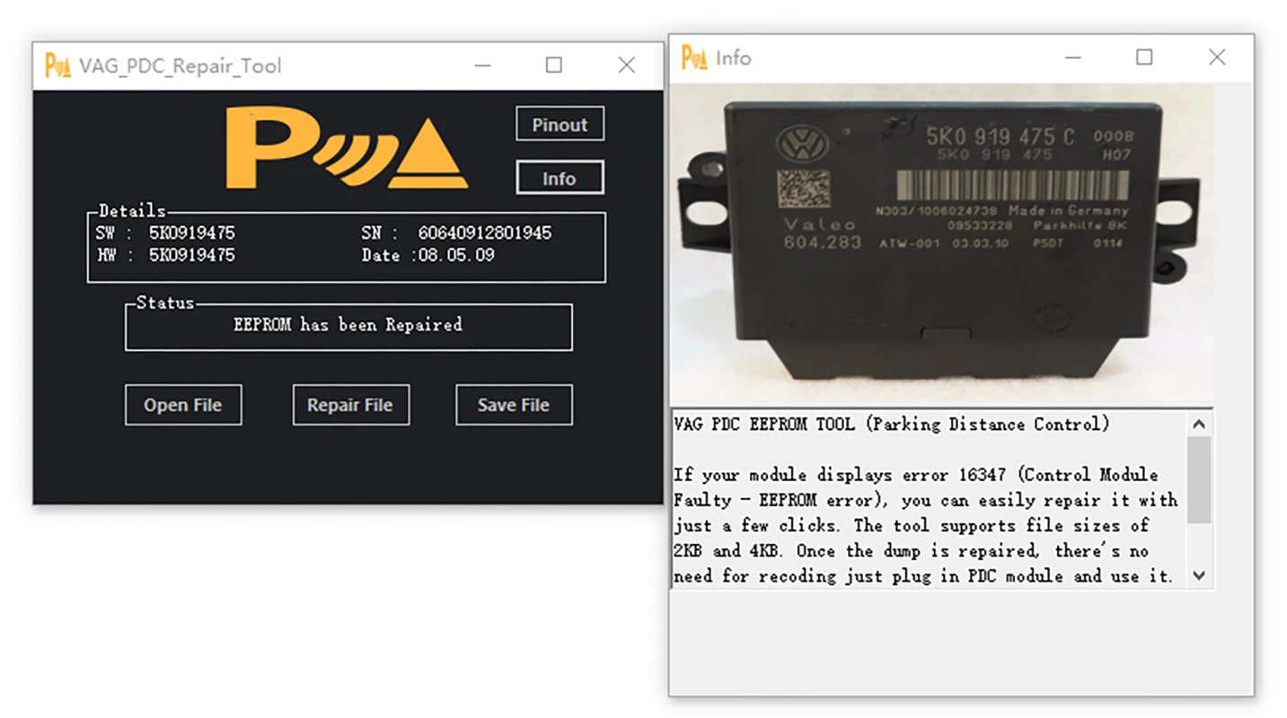Click the 'error 16347' text line

point(916,475)
